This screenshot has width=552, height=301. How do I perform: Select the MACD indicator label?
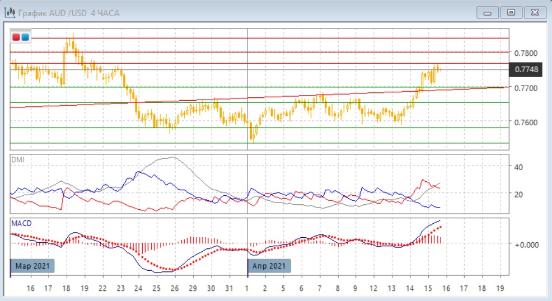(21, 223)
